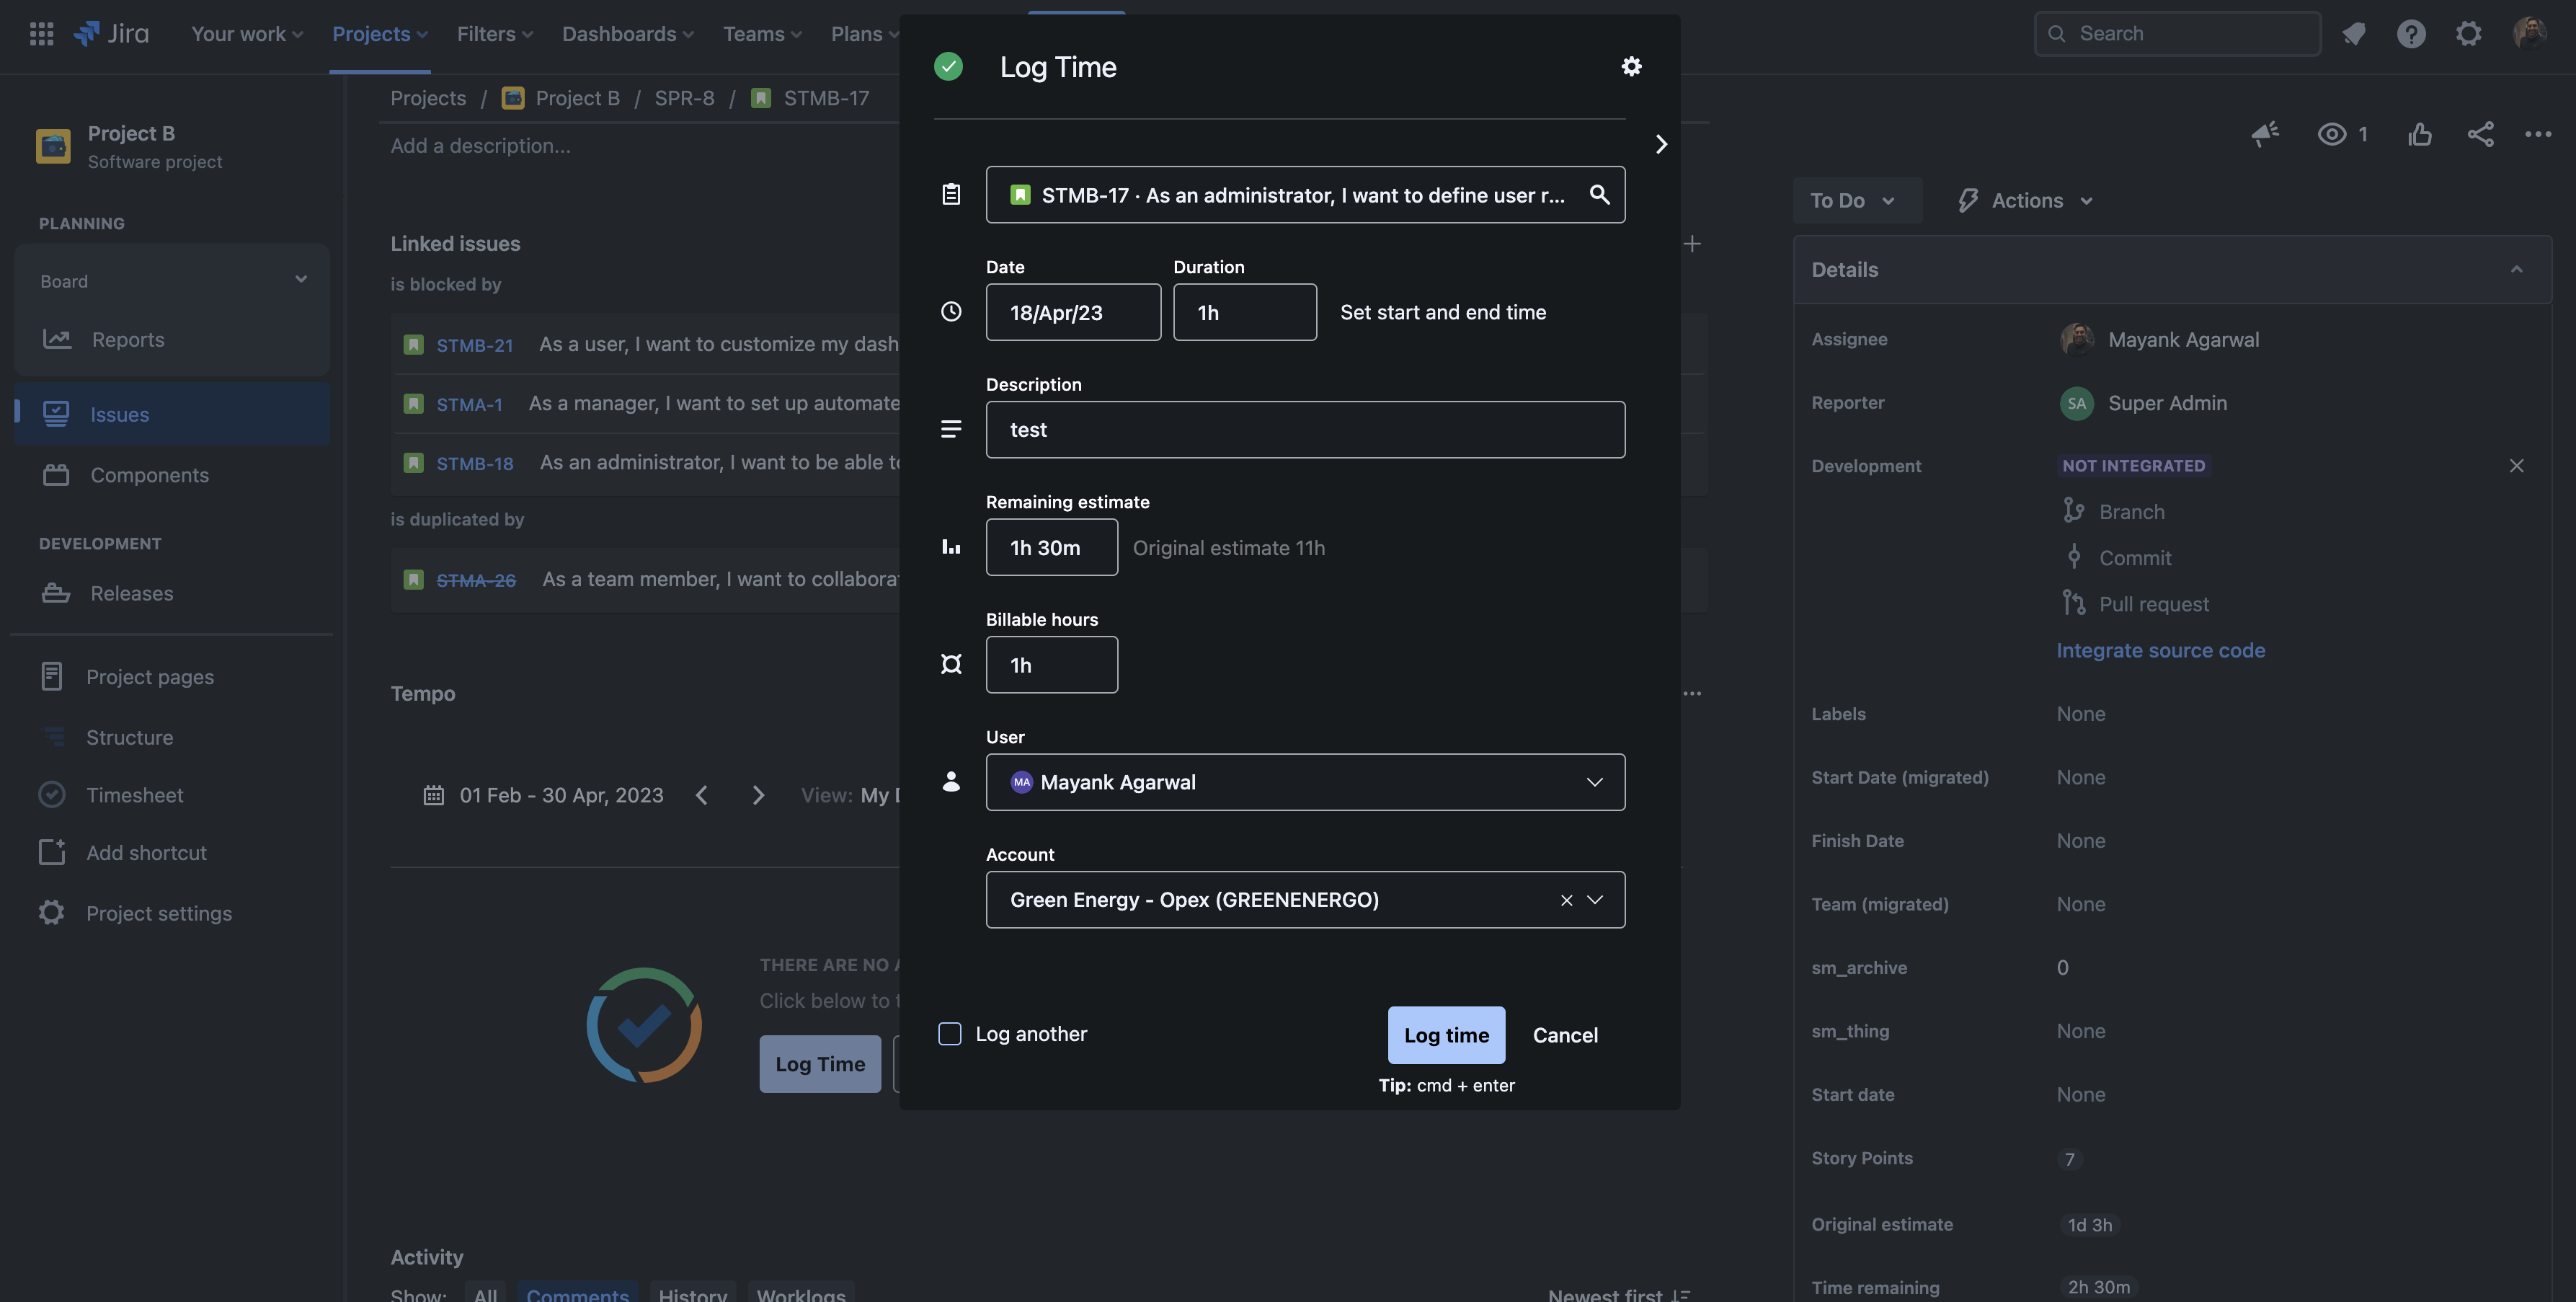Click the Set start and end time option
The height and width of the screenshot is (1302, 2576).
coord(1442,312)
